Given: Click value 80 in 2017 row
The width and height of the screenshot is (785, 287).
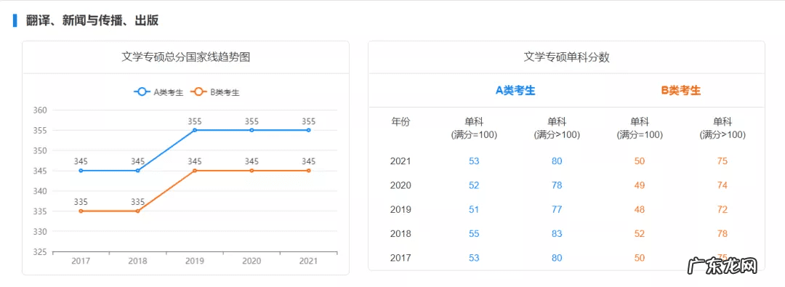Looking at the screenshot, I should click(x=557, y=258).
